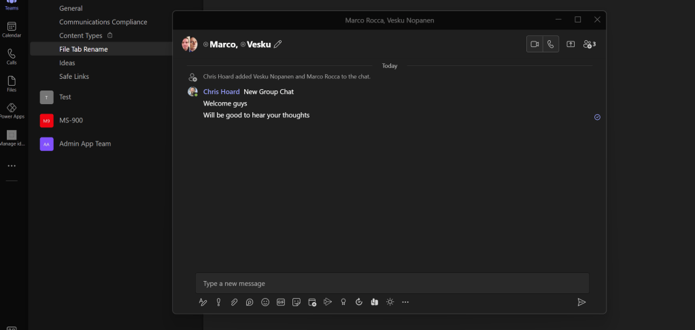
Task: Open the message Format options
Action: pos(203,302)
